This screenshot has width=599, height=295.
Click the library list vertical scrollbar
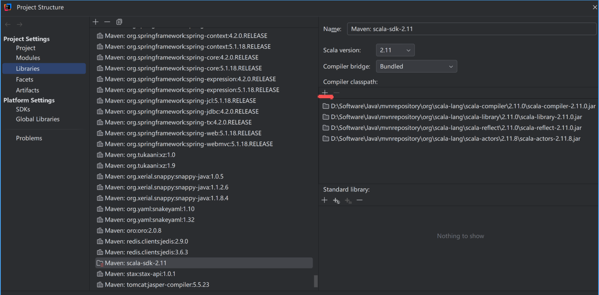(x=316, y=281)
